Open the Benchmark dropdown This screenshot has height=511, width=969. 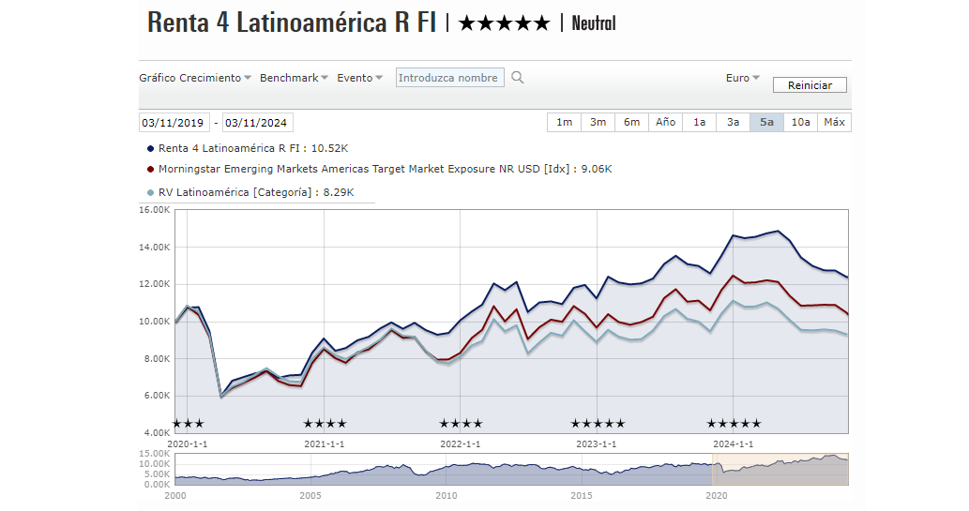[294, 78]
